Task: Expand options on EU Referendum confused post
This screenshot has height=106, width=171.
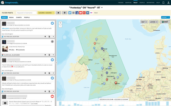Action: click(53, 73)
